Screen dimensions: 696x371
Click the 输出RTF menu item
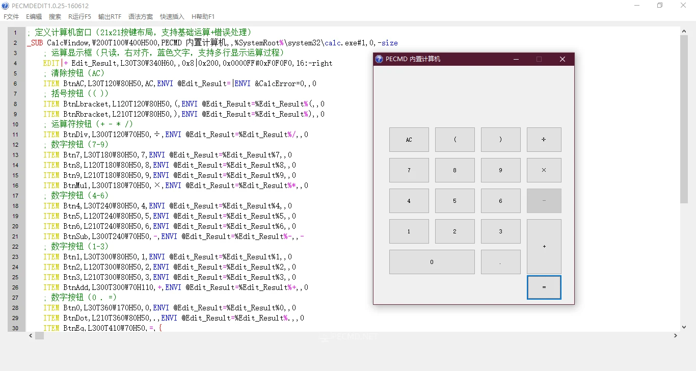[109, 16]
